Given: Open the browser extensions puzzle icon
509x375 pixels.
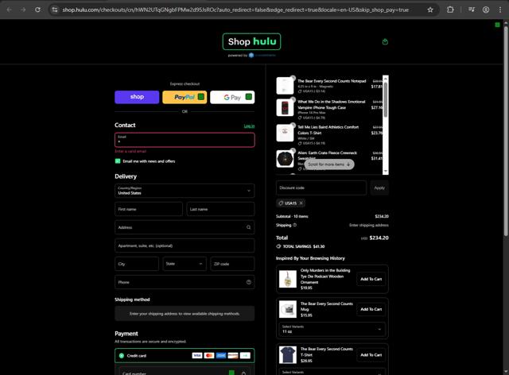Looking at the screenshot, I should (x=450, y=10).
